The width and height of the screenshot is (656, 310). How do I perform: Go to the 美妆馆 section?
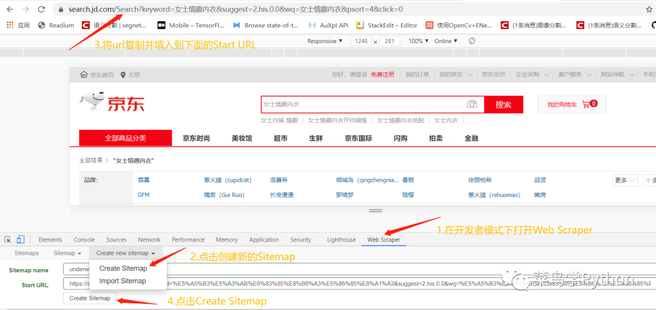[x=242, y=138]
